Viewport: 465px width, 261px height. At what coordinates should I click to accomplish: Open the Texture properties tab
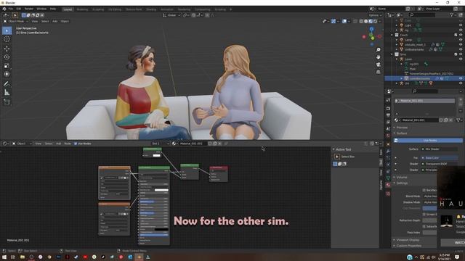pyautogui.click(x=388, y=194)
